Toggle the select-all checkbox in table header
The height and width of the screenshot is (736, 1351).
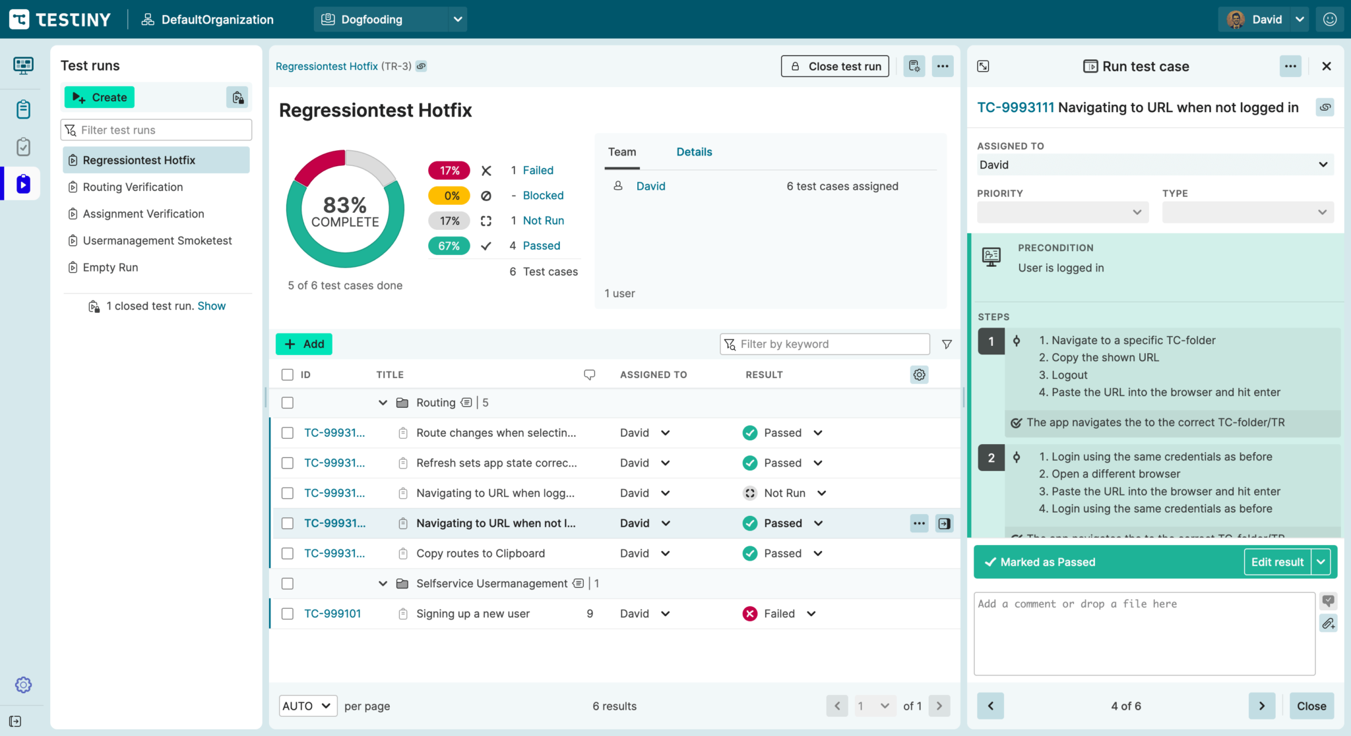(288, 374)
